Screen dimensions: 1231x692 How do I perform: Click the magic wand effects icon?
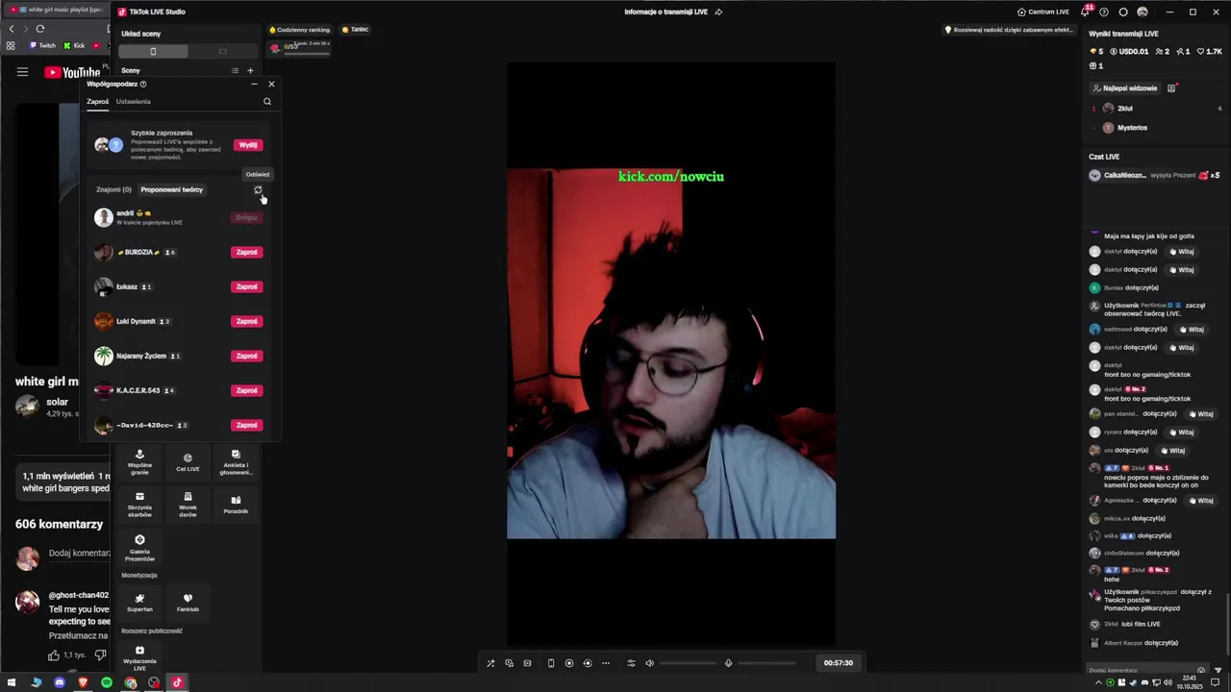490,663
